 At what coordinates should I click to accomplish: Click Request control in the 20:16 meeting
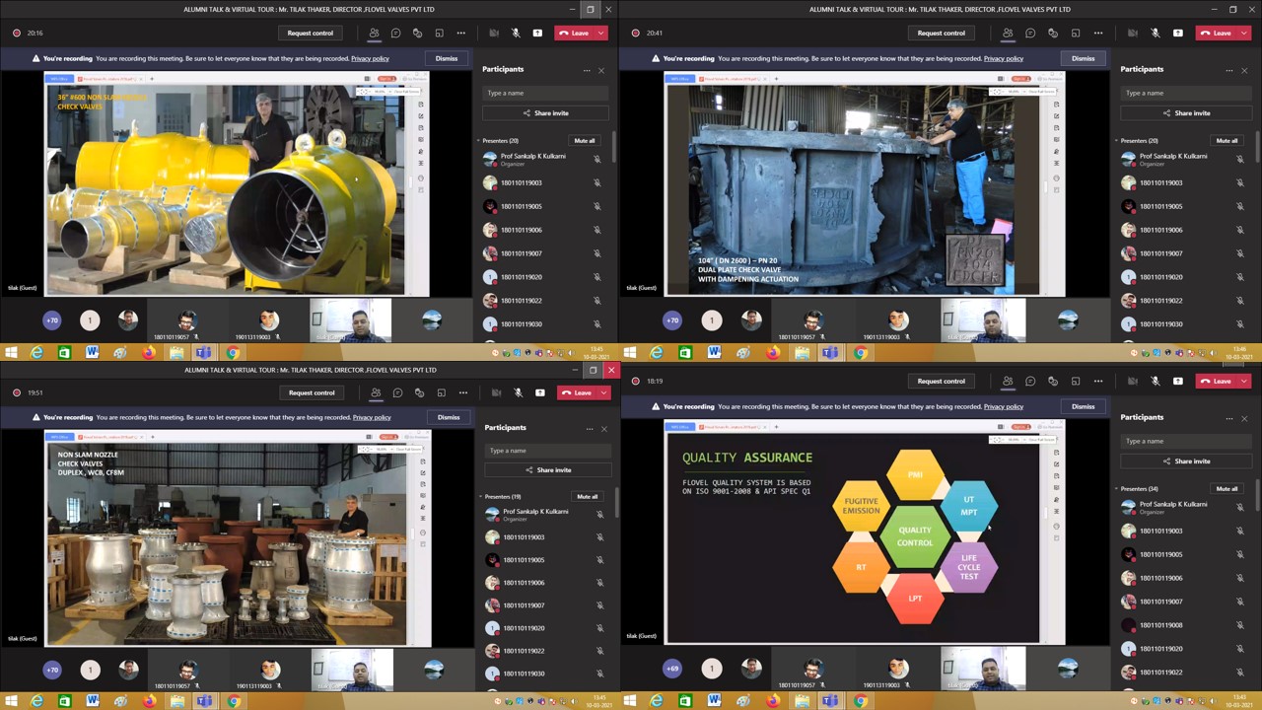point(310,33)
